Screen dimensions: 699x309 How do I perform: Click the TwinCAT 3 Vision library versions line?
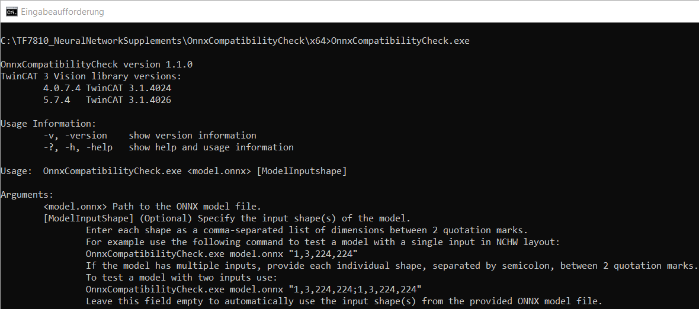tap(91, 76)
